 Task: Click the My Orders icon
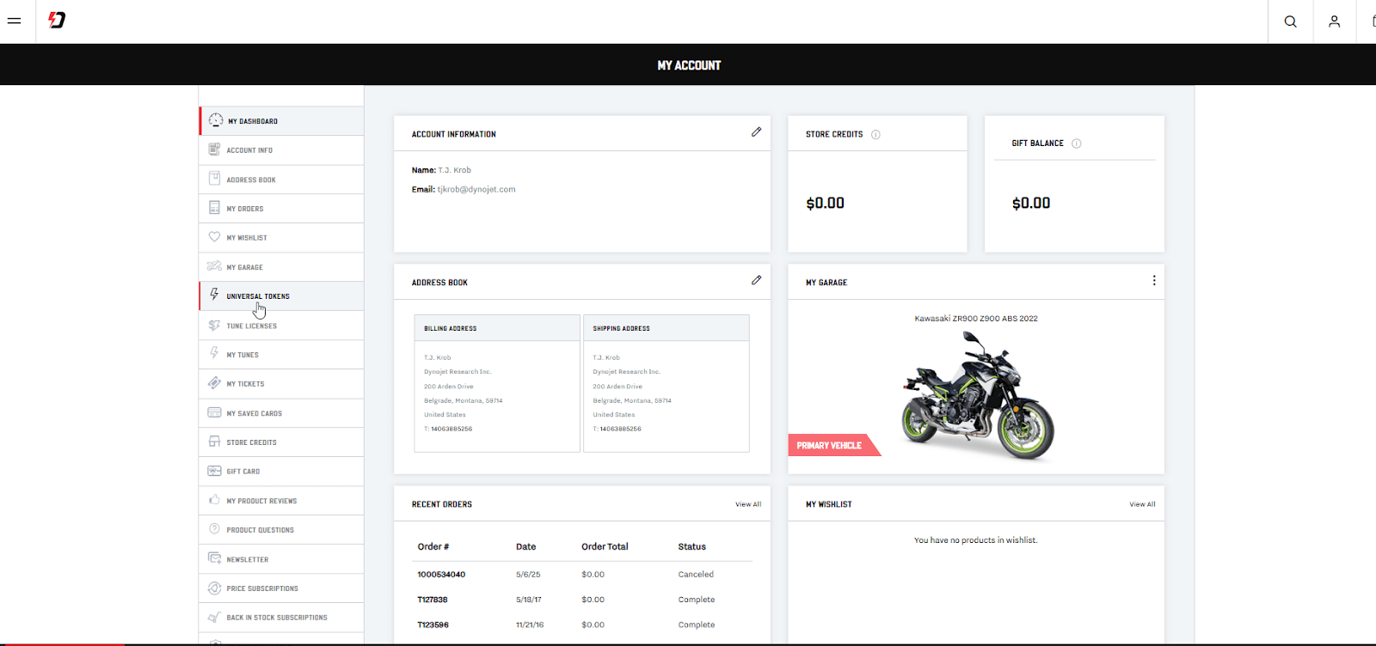tap(214, 208)
